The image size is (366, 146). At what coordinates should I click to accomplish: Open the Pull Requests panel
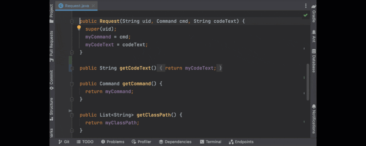tap(52, 46)
